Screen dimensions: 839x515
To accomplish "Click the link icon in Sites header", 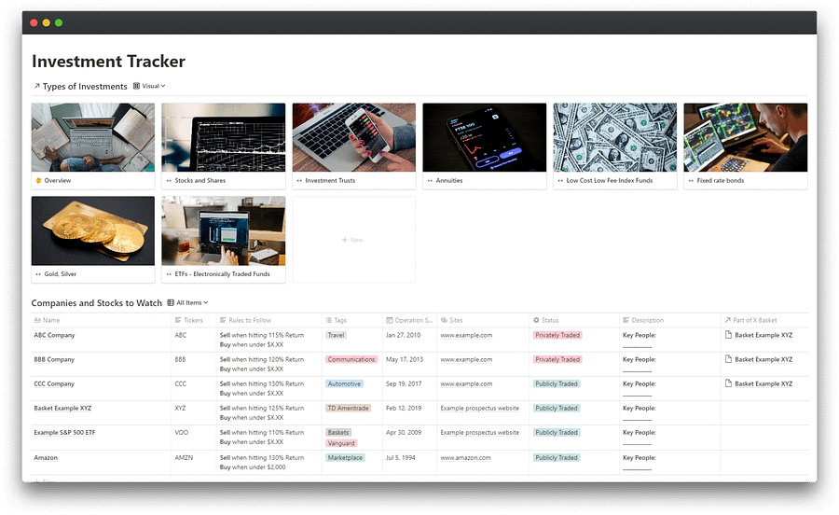I will (x=444, y=320).
